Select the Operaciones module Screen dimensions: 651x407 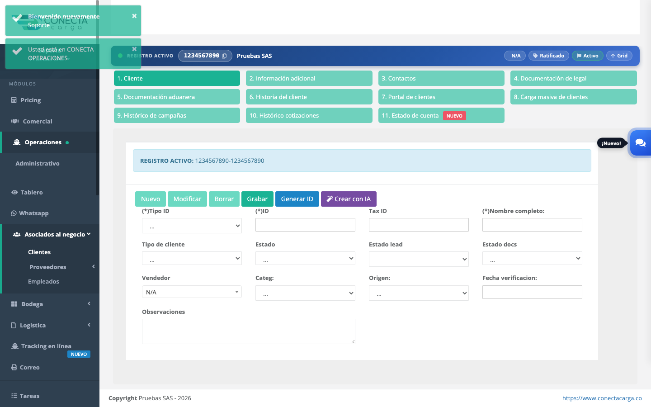(x=50, y=142)
